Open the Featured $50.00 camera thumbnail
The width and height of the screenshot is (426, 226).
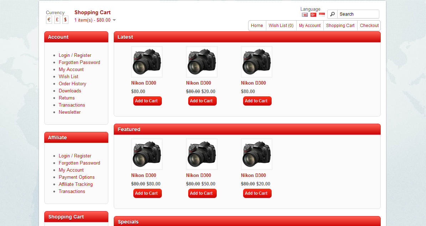201,154
